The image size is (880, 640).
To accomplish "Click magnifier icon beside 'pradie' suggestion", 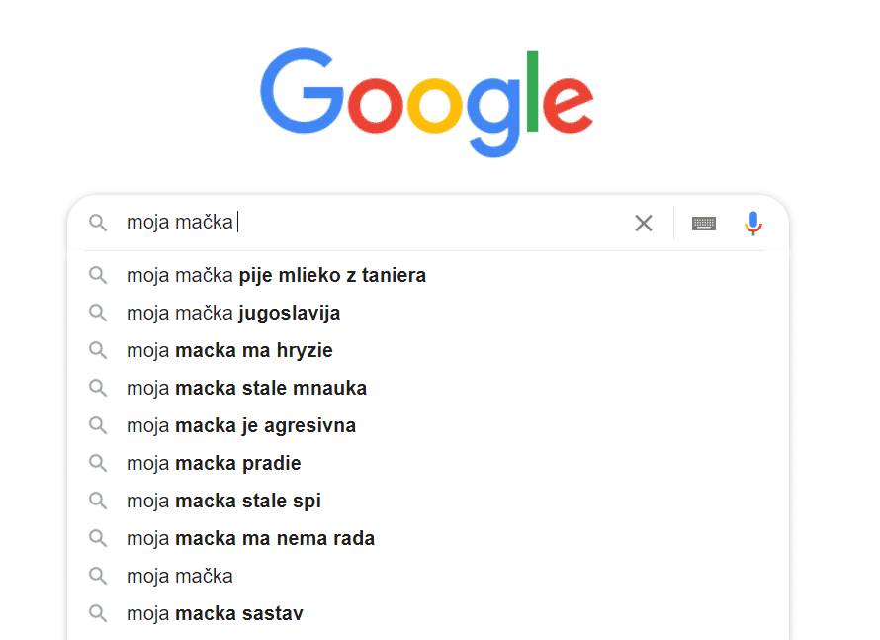I will coord(98,463).
